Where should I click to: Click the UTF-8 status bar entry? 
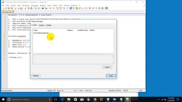click(x=126, y=91)
